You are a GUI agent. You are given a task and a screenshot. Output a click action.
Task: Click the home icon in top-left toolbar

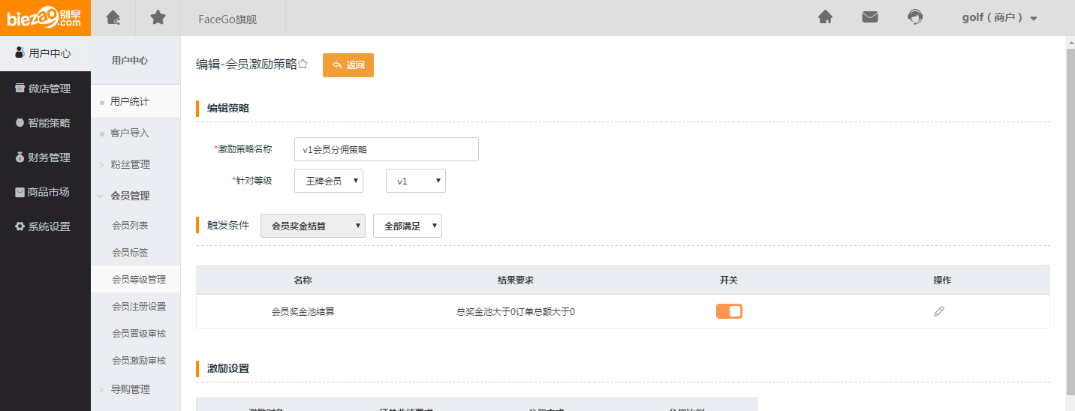coord(113,18)
